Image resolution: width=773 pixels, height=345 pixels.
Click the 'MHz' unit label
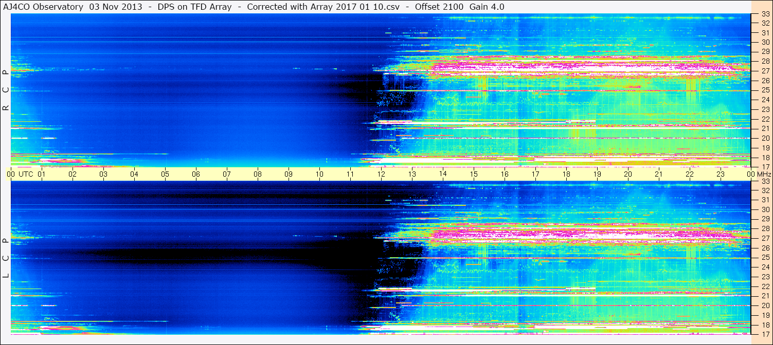point(764,174)
